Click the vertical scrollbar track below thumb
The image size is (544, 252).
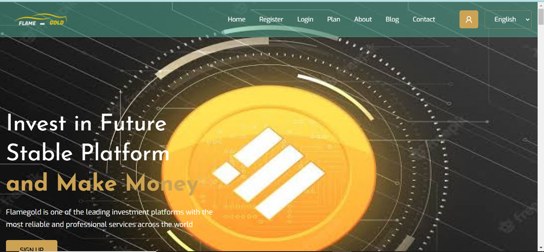[x=541, y=140]
